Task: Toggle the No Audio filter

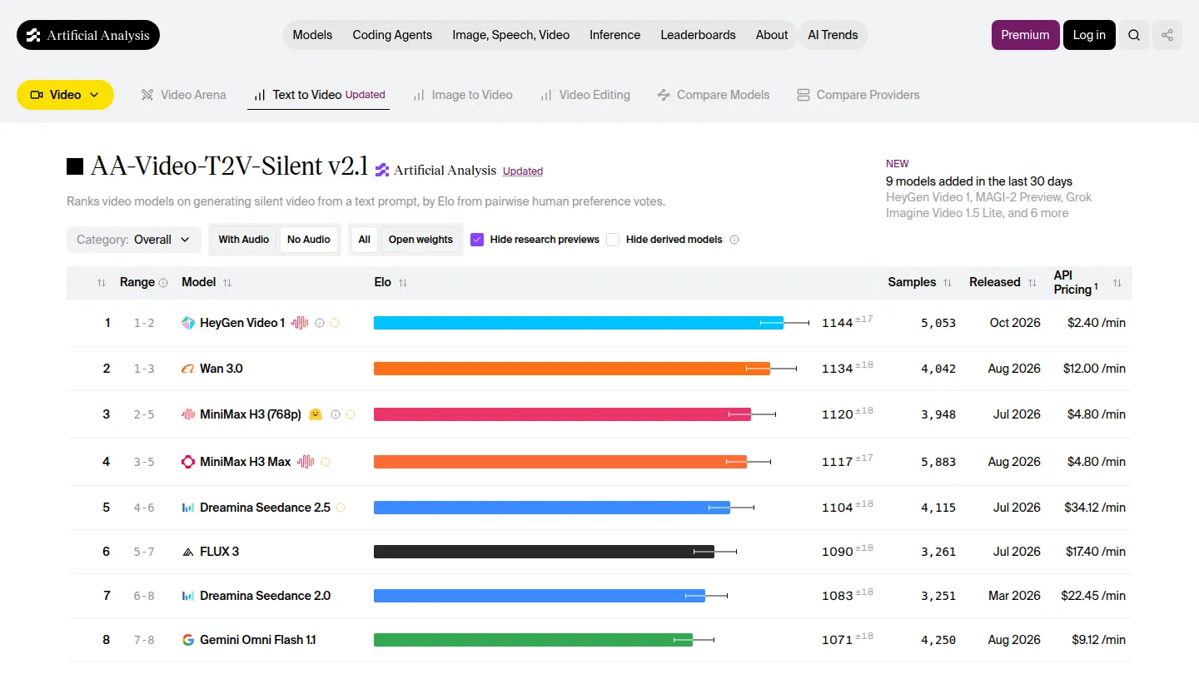Action: [x=309, y=240]
